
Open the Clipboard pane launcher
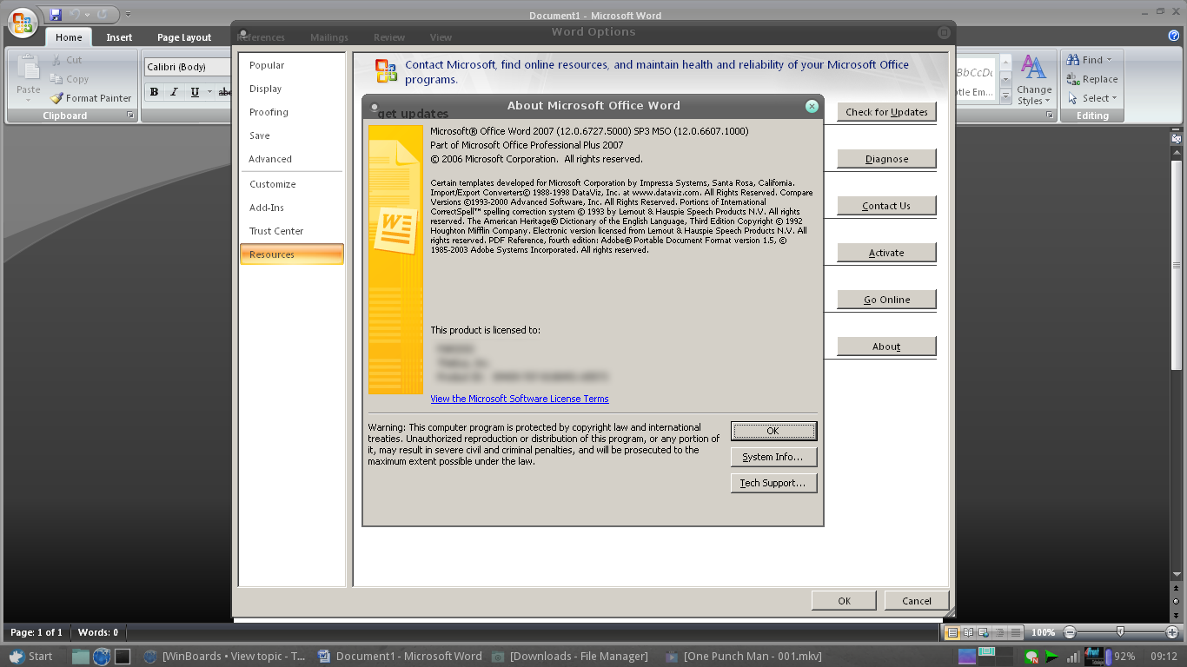(130, 116)
